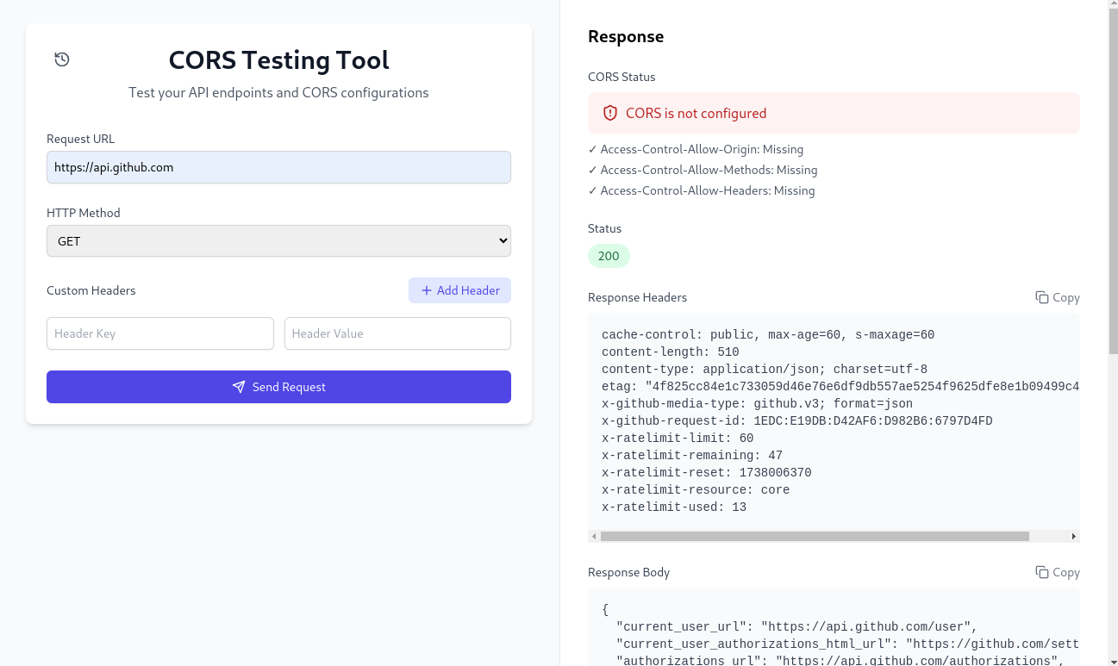This screenshot has height=666, width=1118.
Task: Click the headers scrollbar left arrow
Action: coord(593,536)
